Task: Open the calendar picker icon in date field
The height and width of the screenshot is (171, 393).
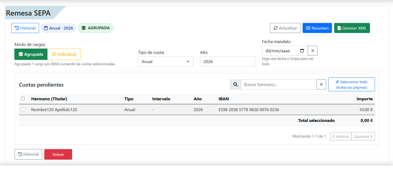Action: (x=302, y=51)
